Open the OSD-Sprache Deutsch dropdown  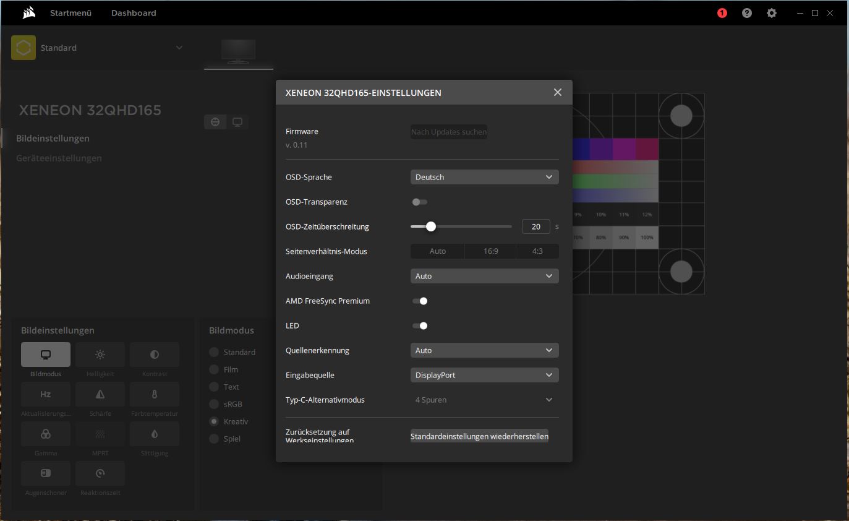click(485, 177)
